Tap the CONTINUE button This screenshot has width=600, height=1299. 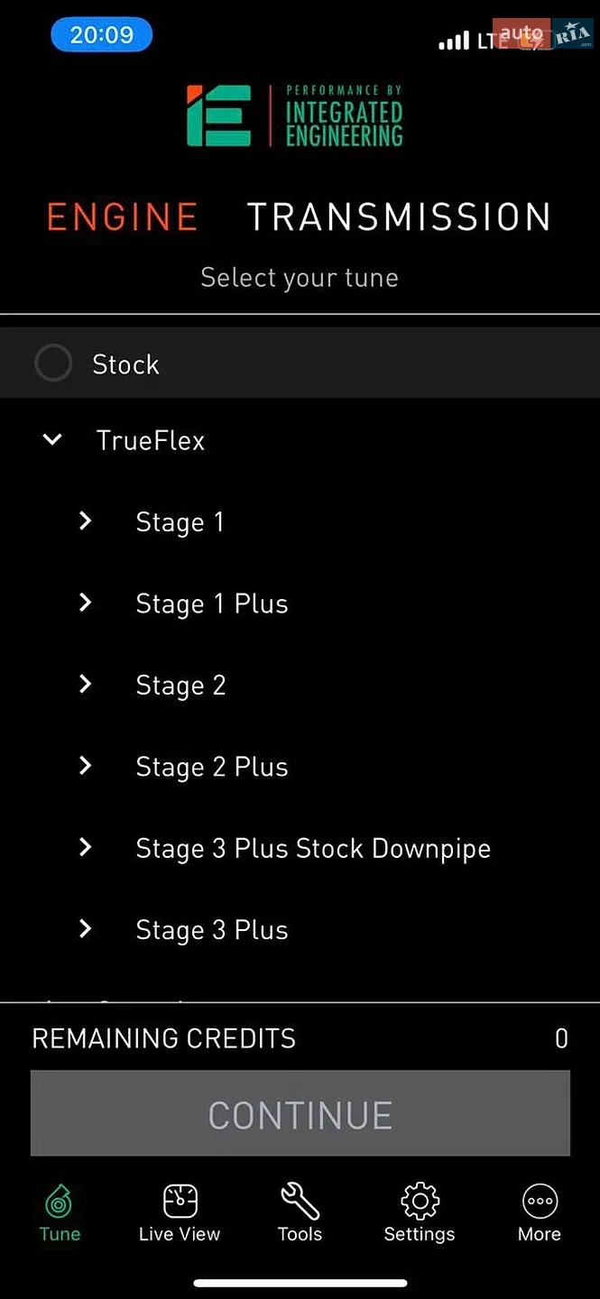[300, 1113]
